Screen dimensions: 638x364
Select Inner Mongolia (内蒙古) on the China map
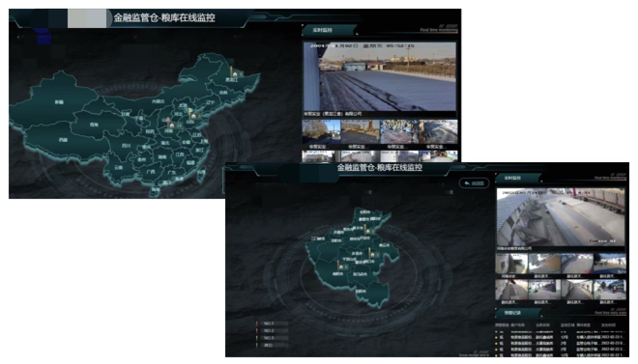[158, 101]
